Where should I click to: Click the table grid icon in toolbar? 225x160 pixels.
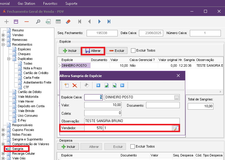(58, 22)
